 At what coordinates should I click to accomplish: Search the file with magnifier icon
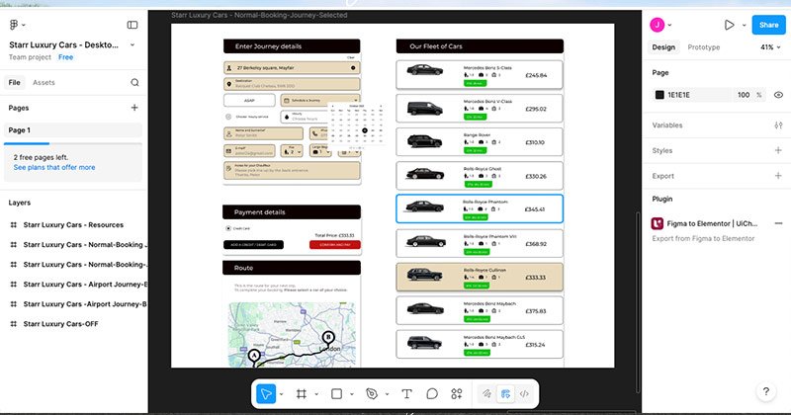click(x=132, y=83)
